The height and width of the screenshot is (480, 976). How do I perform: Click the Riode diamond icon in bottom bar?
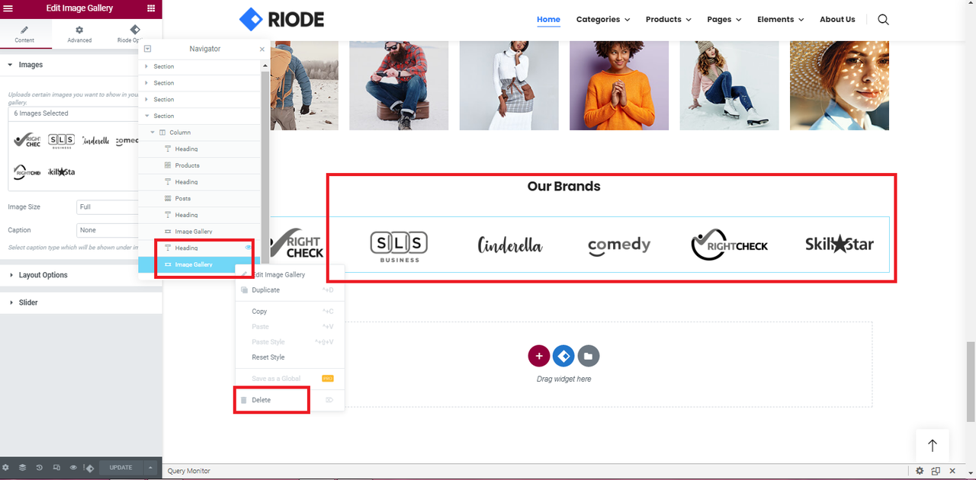(x=89, y=468)
